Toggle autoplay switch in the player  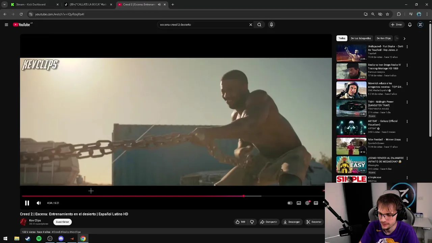click(290, 203)
